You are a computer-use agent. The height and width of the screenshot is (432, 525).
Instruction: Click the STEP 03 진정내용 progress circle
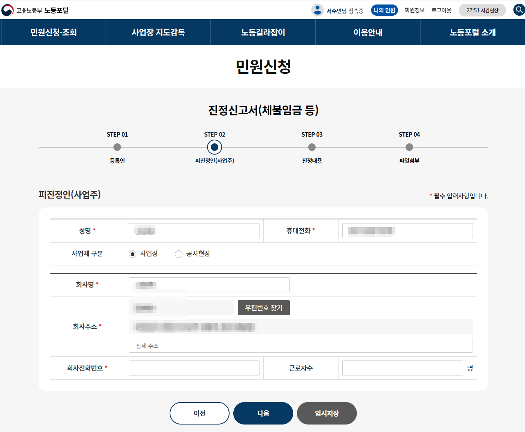312,147
